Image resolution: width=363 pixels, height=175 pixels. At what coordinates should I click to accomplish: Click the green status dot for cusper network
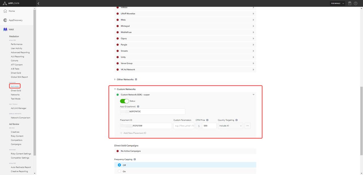pyautogui.click(x=118, y=95)
